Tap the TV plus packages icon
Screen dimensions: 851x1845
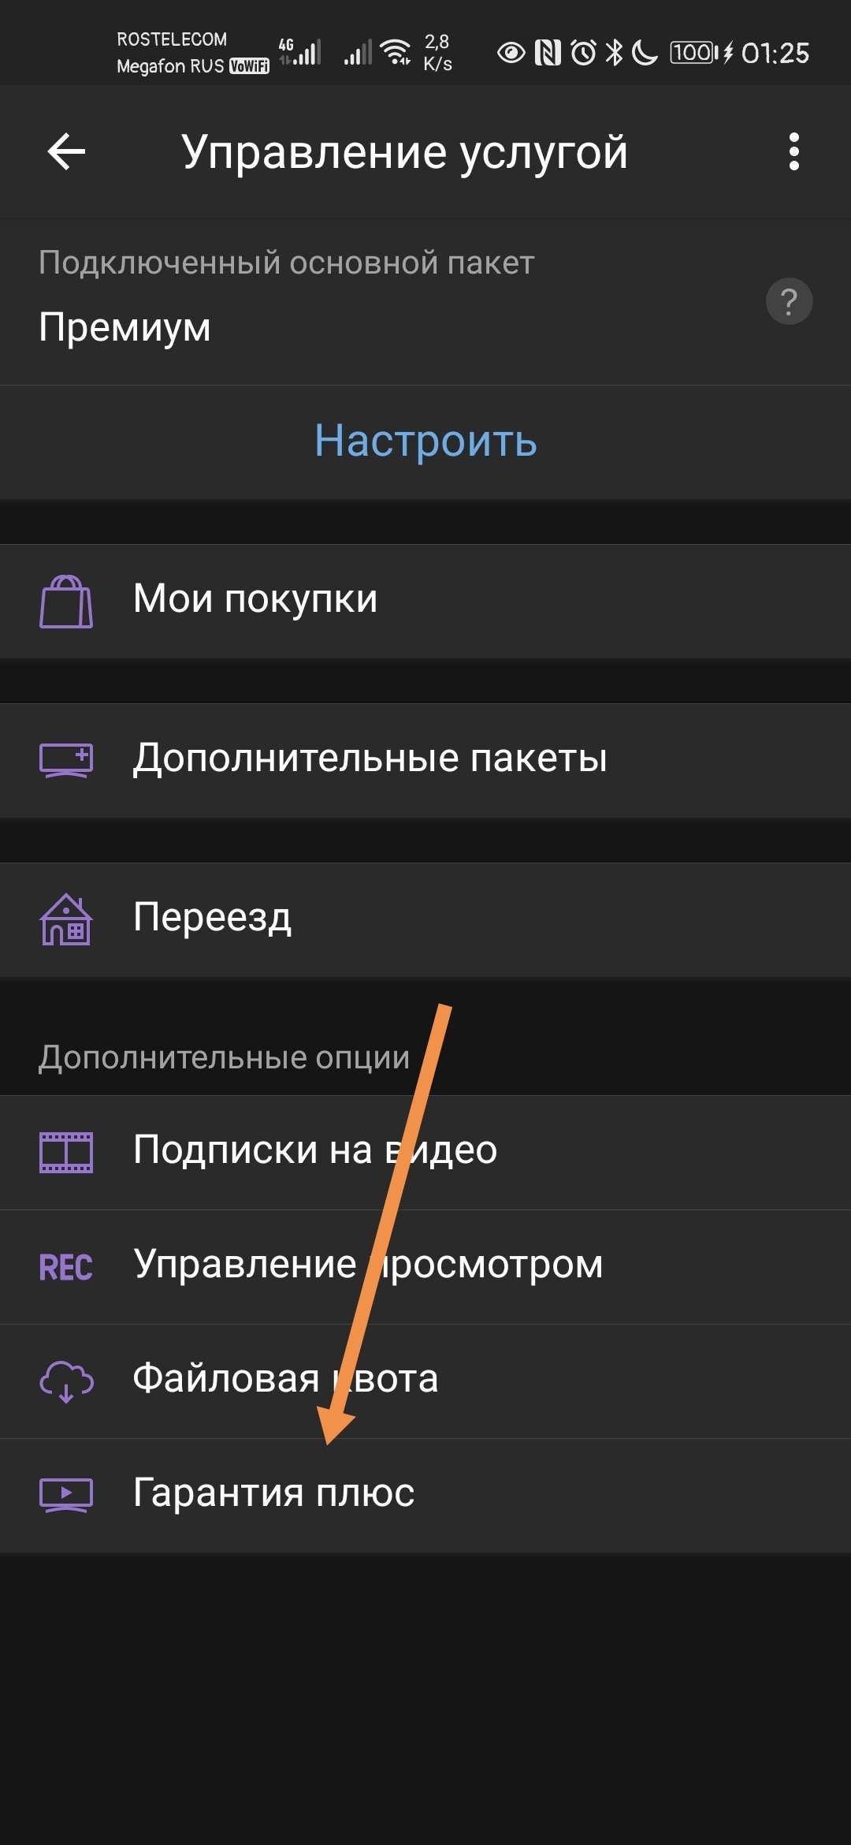click(x=66, y=761)
